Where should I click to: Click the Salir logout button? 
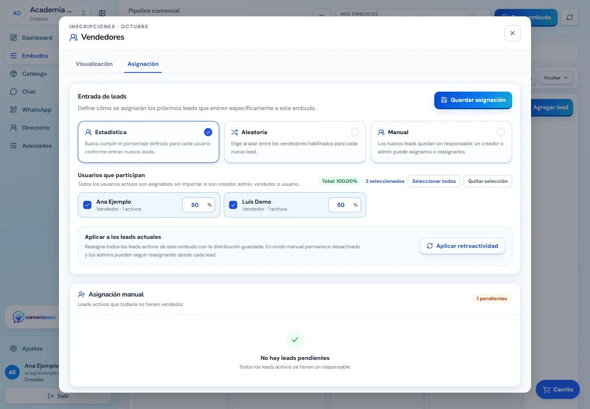pyautogui.click(x=58, y=396)
